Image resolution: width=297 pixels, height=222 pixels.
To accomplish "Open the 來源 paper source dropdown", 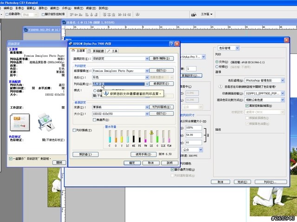I will click(x=121, y=107).
